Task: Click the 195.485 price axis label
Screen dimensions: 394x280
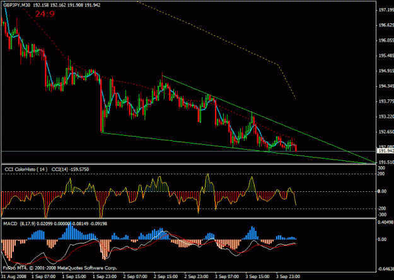Action: (386, 55)
